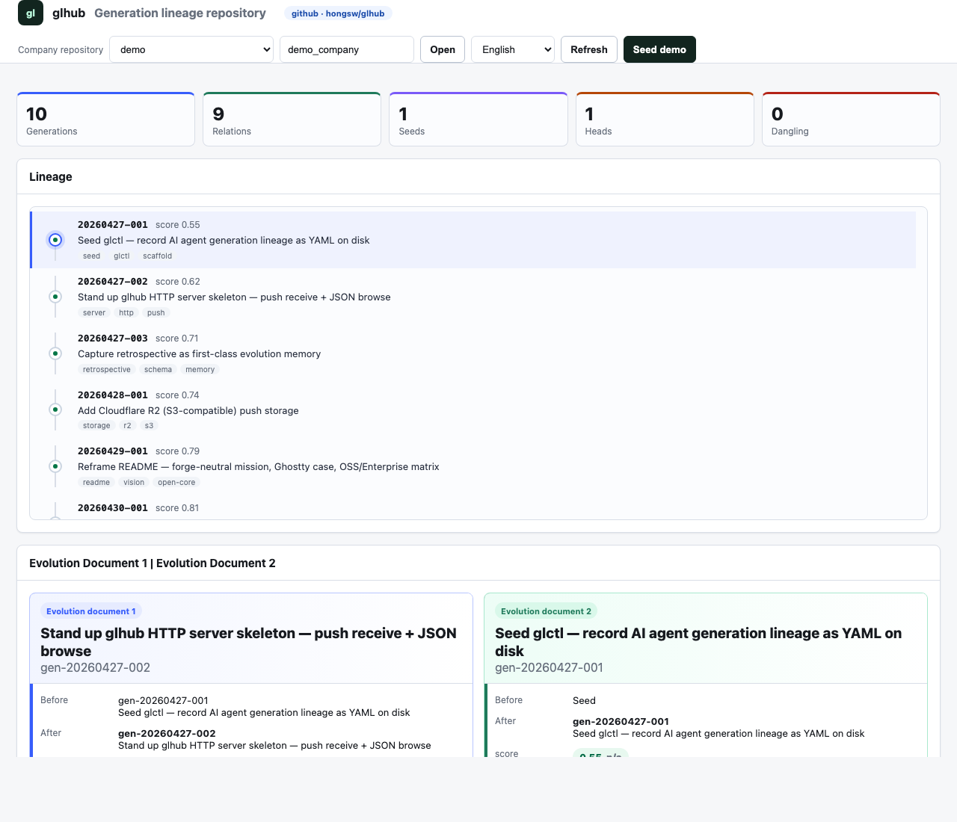957x822 pixels.
Task: Click the 'r2' tag chip
Action: (127, 426)
